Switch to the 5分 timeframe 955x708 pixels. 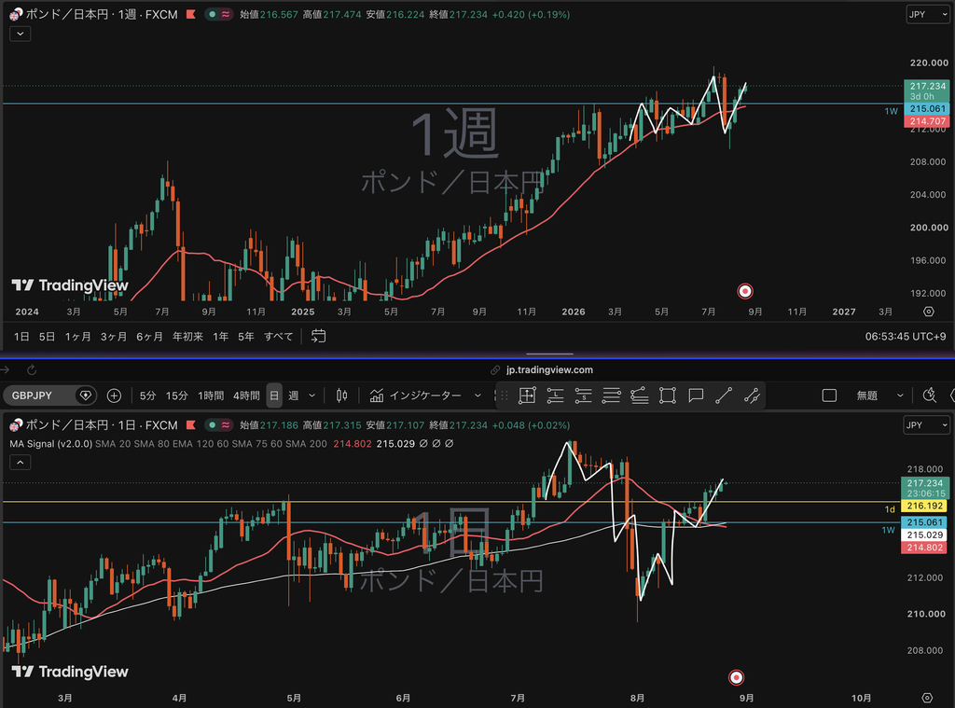point(147,396)
